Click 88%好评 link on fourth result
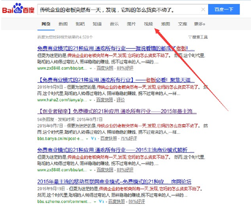Image resolution: width=251 pixels, height=210 pixels. tap(125, 170)
